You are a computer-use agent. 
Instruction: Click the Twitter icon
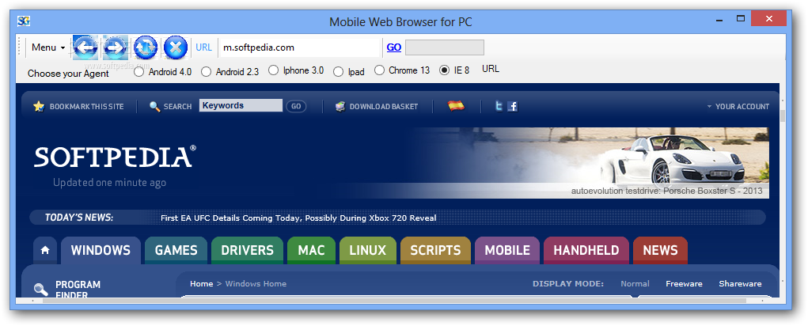tap(499, 106)
